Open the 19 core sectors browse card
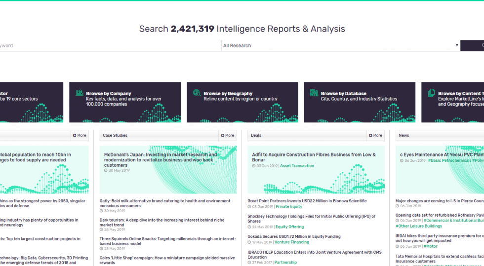The height and width of the screenshot is (266, 484). [32, 102]
